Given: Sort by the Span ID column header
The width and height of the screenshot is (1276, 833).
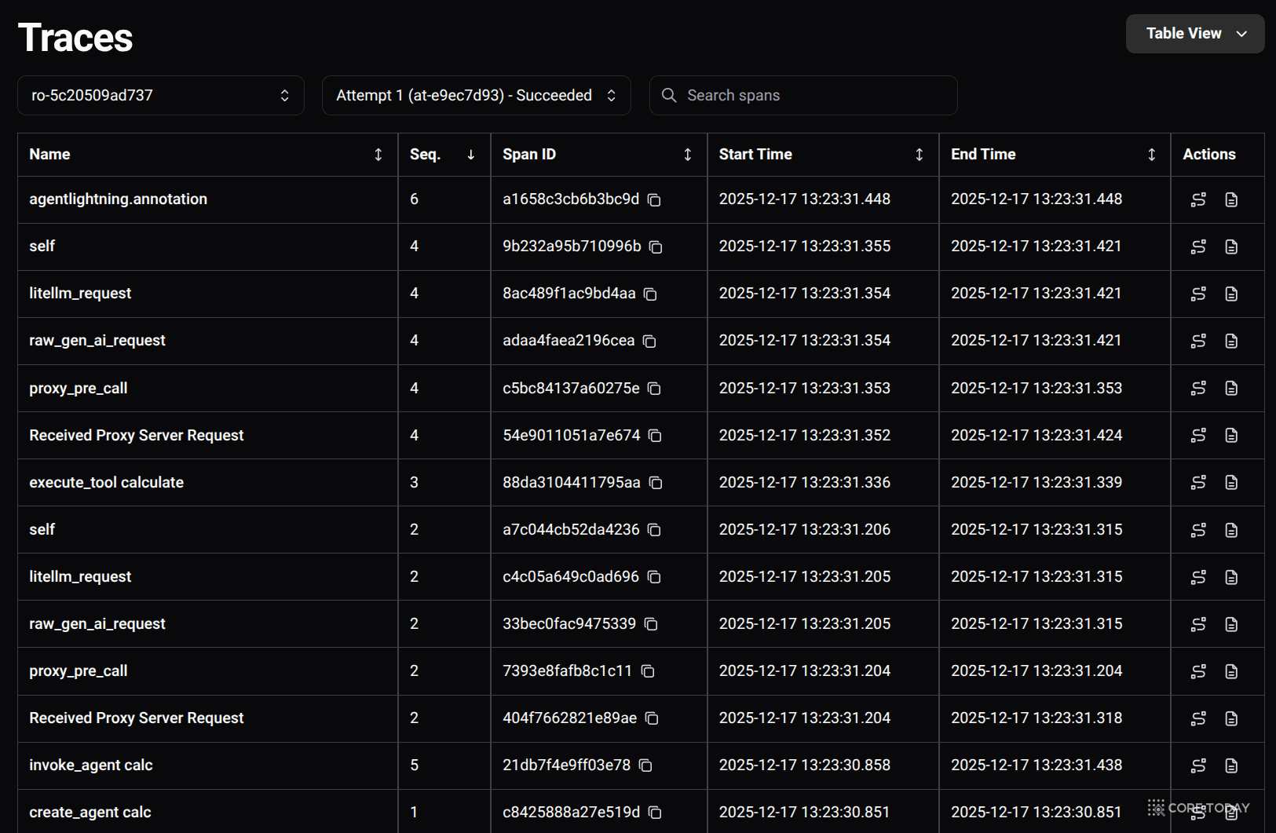Looking at the screenshot, I should (x=687, y=155).
